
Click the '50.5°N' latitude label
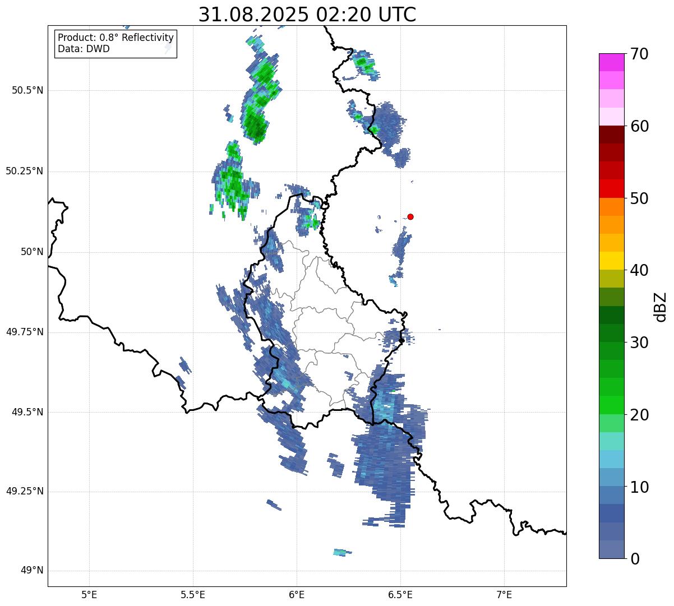pyautogui.click(x=27, y=90)
